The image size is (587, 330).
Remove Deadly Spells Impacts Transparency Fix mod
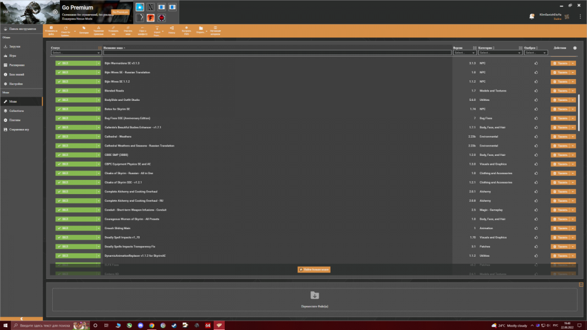pos(560,246)
